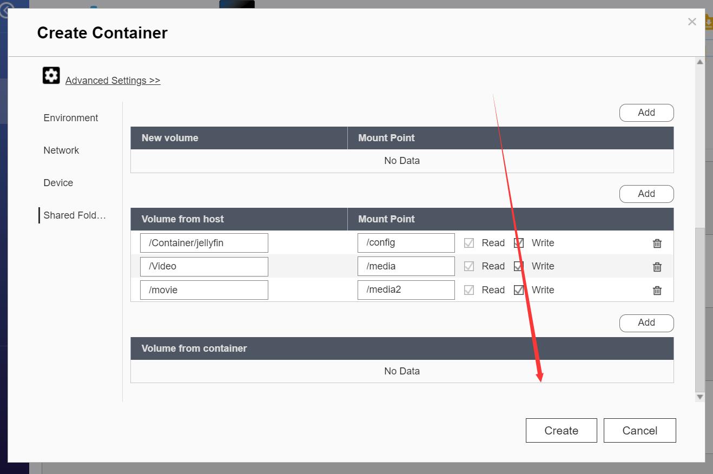Toggle Write permission for /config mount
713x474 pixels.
[519, 243]
